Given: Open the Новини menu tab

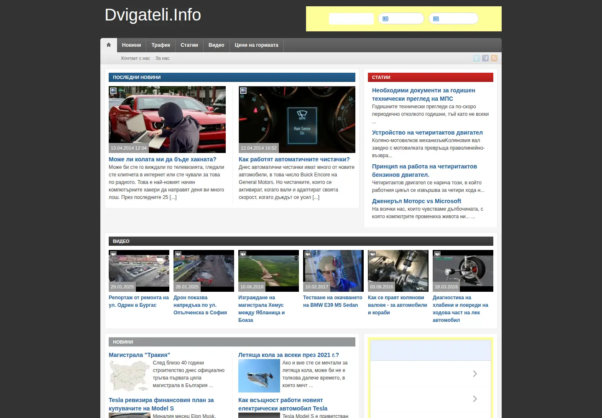Looking at the screenshot, I should coord(131,45).
